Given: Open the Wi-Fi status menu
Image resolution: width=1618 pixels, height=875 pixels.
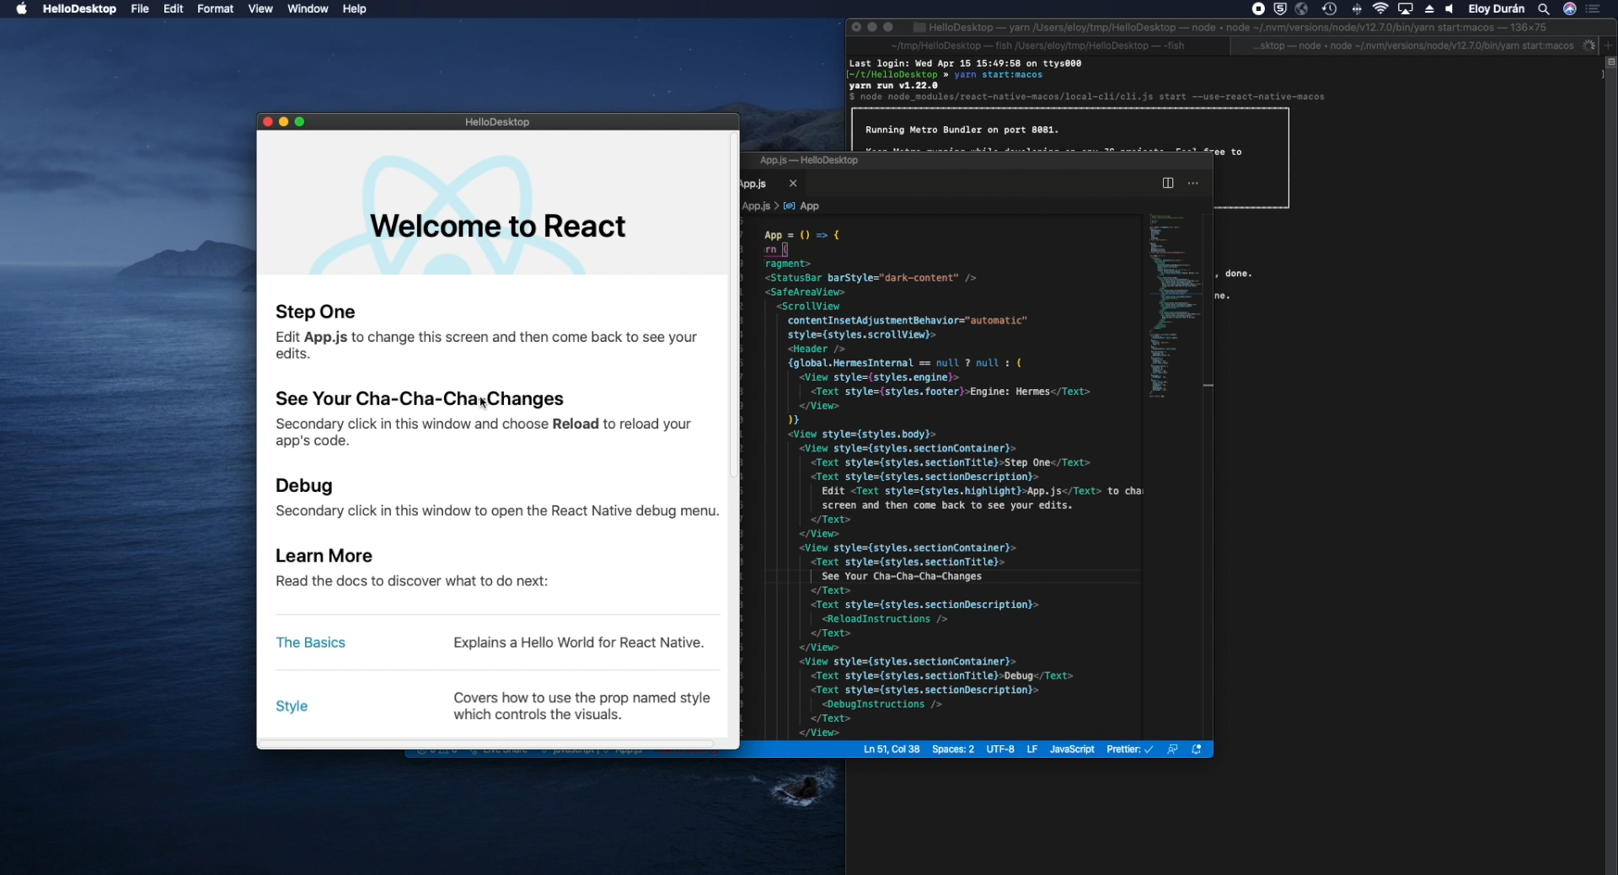Looking at the screenshot, I should click(x=1380, y=9).
